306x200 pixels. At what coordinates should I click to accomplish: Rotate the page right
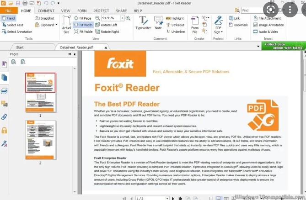click(107, 32)
